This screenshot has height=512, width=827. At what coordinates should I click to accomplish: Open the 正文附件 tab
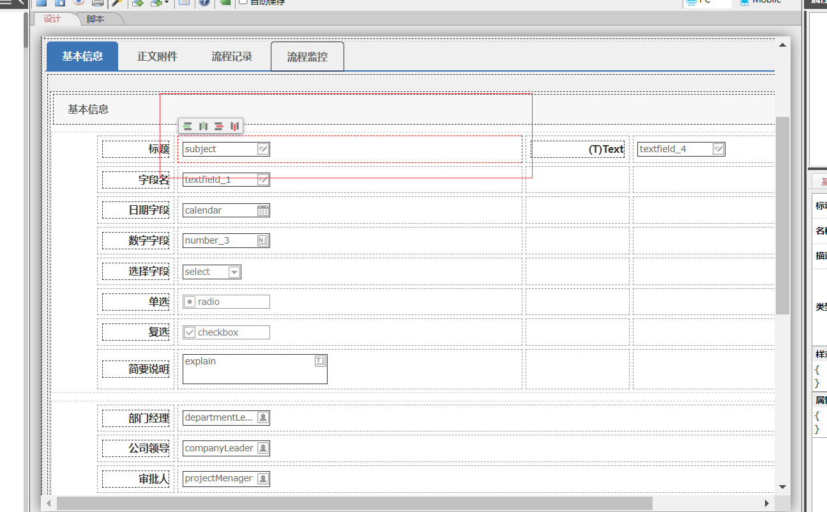pos(157,56)
